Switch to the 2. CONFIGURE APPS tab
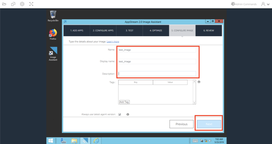 point(103,31)
